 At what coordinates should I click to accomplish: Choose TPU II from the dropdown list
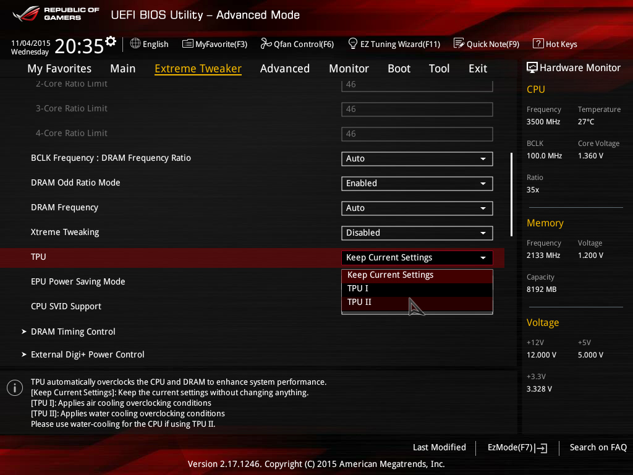pos(417,302)
